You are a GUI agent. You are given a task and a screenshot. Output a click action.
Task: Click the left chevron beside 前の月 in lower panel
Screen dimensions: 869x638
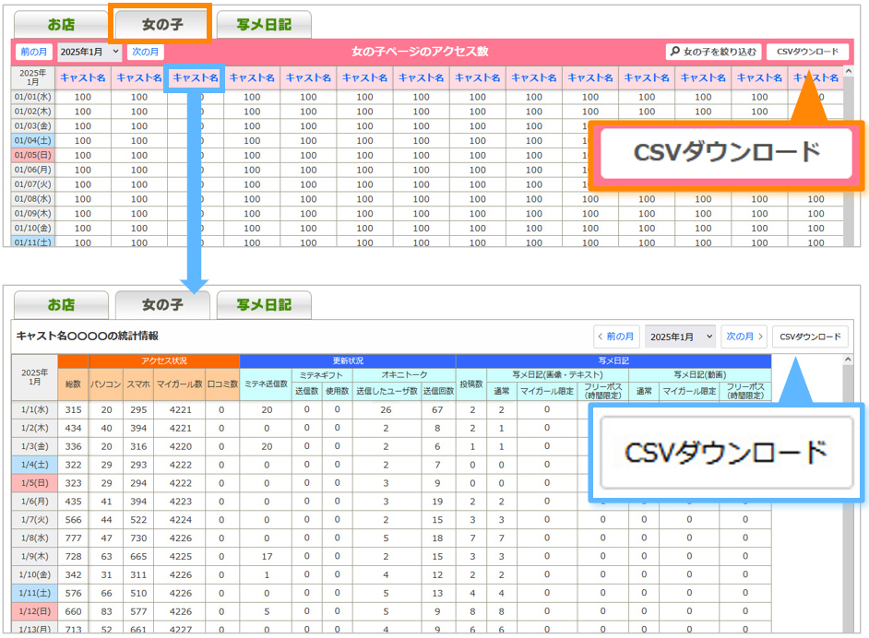602,337
